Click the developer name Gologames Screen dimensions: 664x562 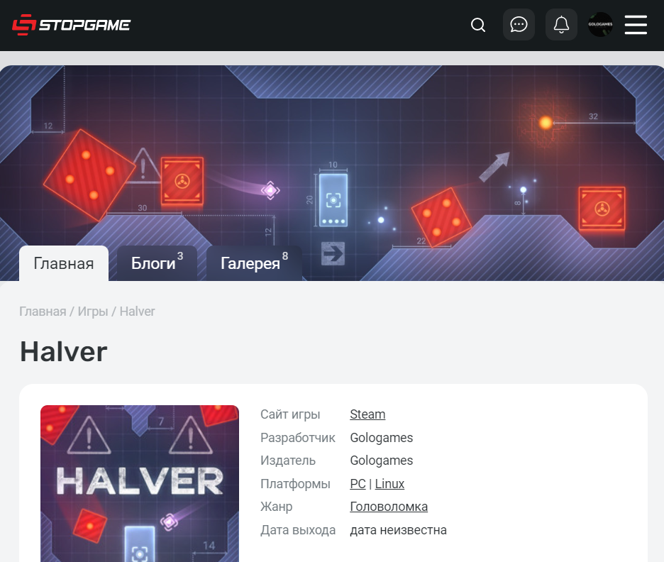pos(382,438)
